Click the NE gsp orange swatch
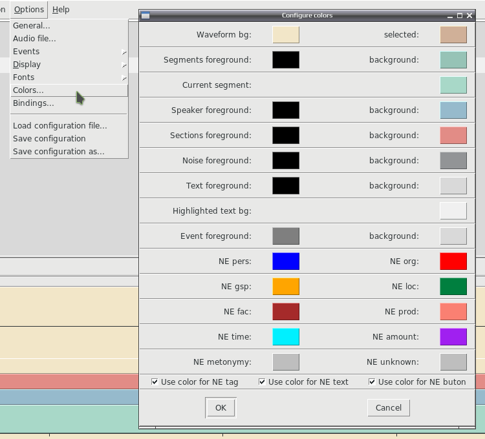The width and height of the screenshot is (485, 439). [286, 287]
